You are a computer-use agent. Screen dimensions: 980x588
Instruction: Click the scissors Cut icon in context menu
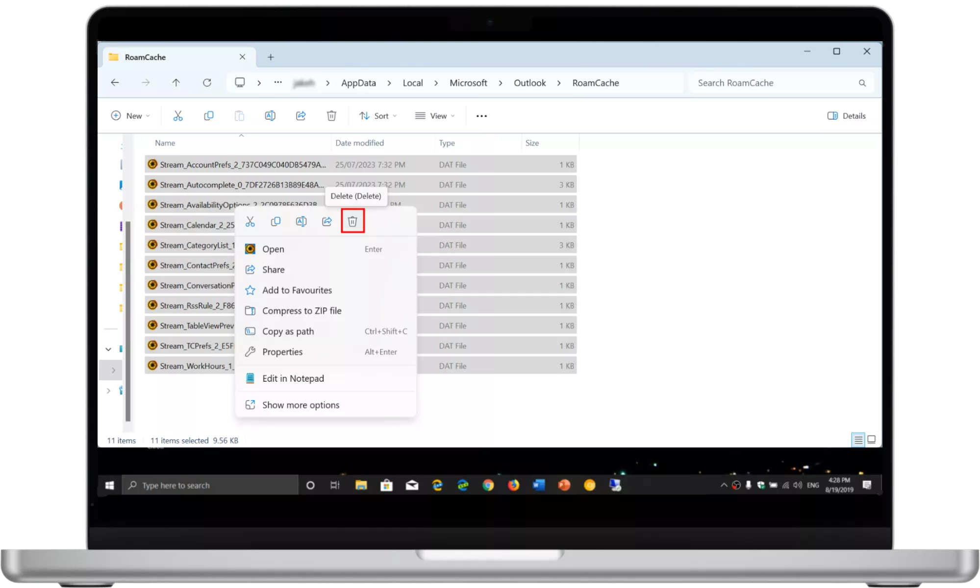(250, 221)
